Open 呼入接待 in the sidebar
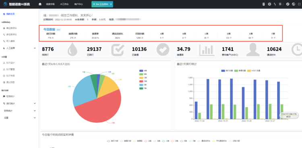The width and height of the screenshot is (302, 148). (x=9, y=41)
